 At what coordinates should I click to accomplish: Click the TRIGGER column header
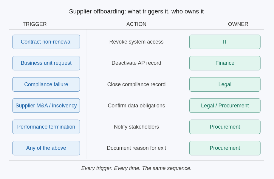[x=35, y=24]
